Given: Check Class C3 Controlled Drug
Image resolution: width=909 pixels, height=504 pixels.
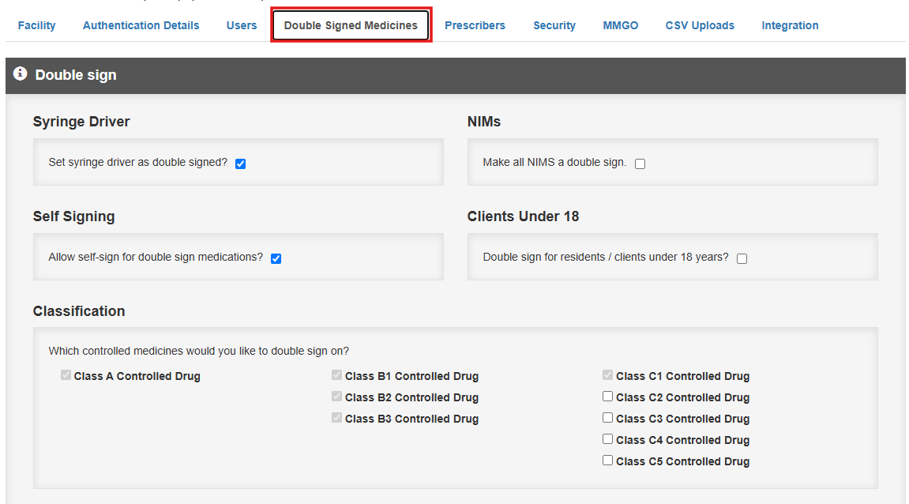Looking at the screenshot, I should click(607, 418).
